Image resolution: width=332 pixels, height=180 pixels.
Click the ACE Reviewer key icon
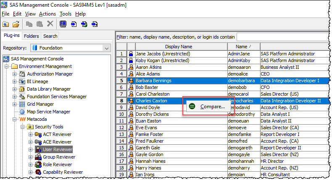pos(38,142)
